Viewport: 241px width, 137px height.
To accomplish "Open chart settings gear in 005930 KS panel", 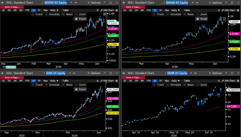I will tap(117, 10).
